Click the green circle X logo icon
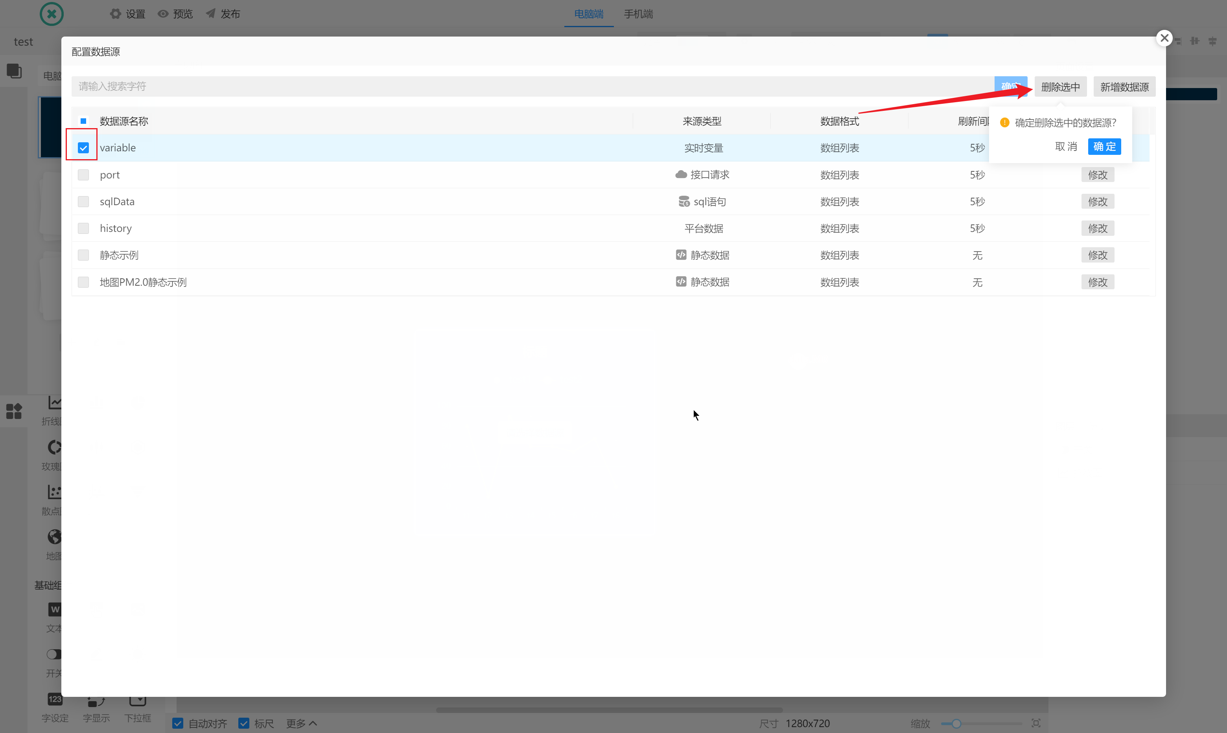This screenshot has height=733, width=1227. pos(52,14)
